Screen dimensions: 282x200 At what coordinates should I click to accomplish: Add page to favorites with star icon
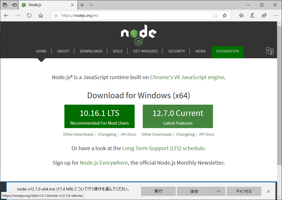[224, 15]
